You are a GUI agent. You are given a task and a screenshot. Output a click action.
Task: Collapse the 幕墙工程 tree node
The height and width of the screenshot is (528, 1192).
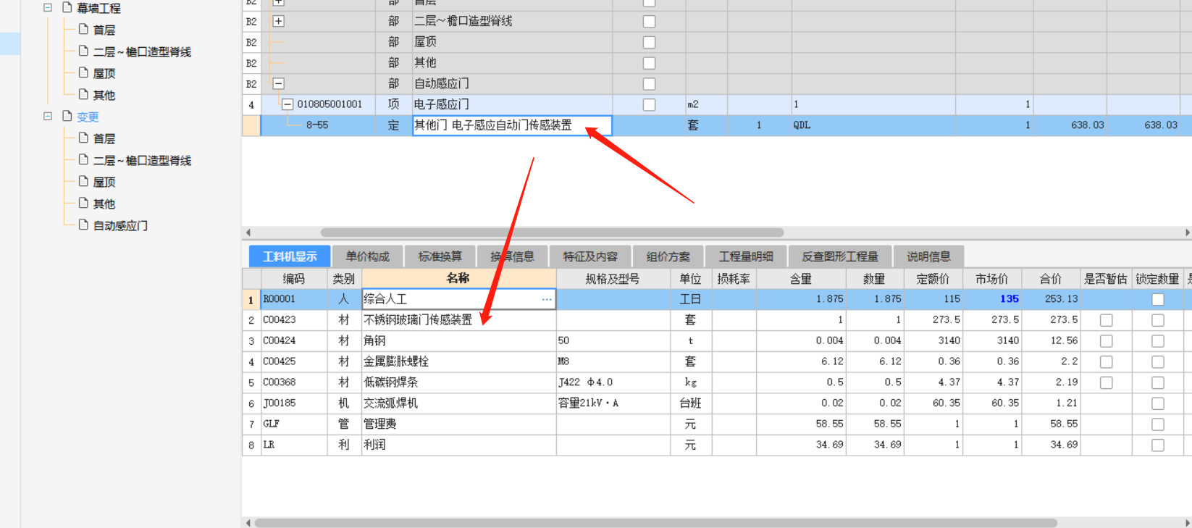tap(48, 7)
